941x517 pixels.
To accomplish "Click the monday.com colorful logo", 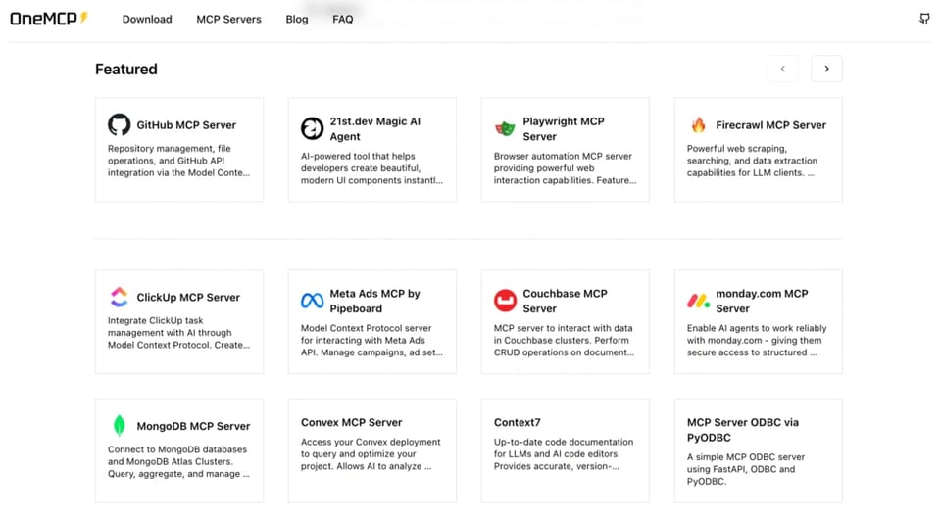I will (x=698, y=301).
